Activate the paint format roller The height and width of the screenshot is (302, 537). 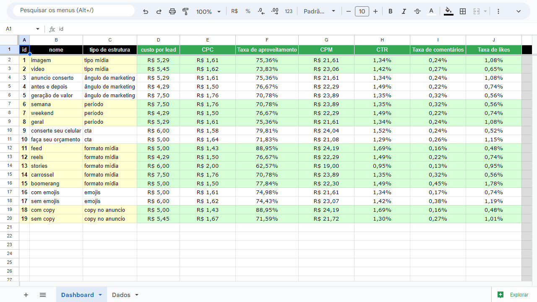[186, 12]
